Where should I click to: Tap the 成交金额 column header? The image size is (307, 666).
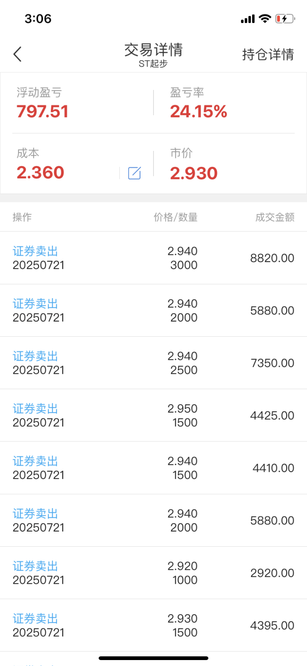(x=275, y=217)
